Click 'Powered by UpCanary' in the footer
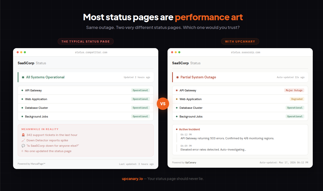This screenshot has width=323, height=191. (x=184, y=162)
